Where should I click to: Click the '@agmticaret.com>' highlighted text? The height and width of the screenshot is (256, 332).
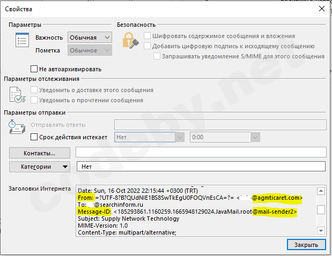click(x=277, y=198)
